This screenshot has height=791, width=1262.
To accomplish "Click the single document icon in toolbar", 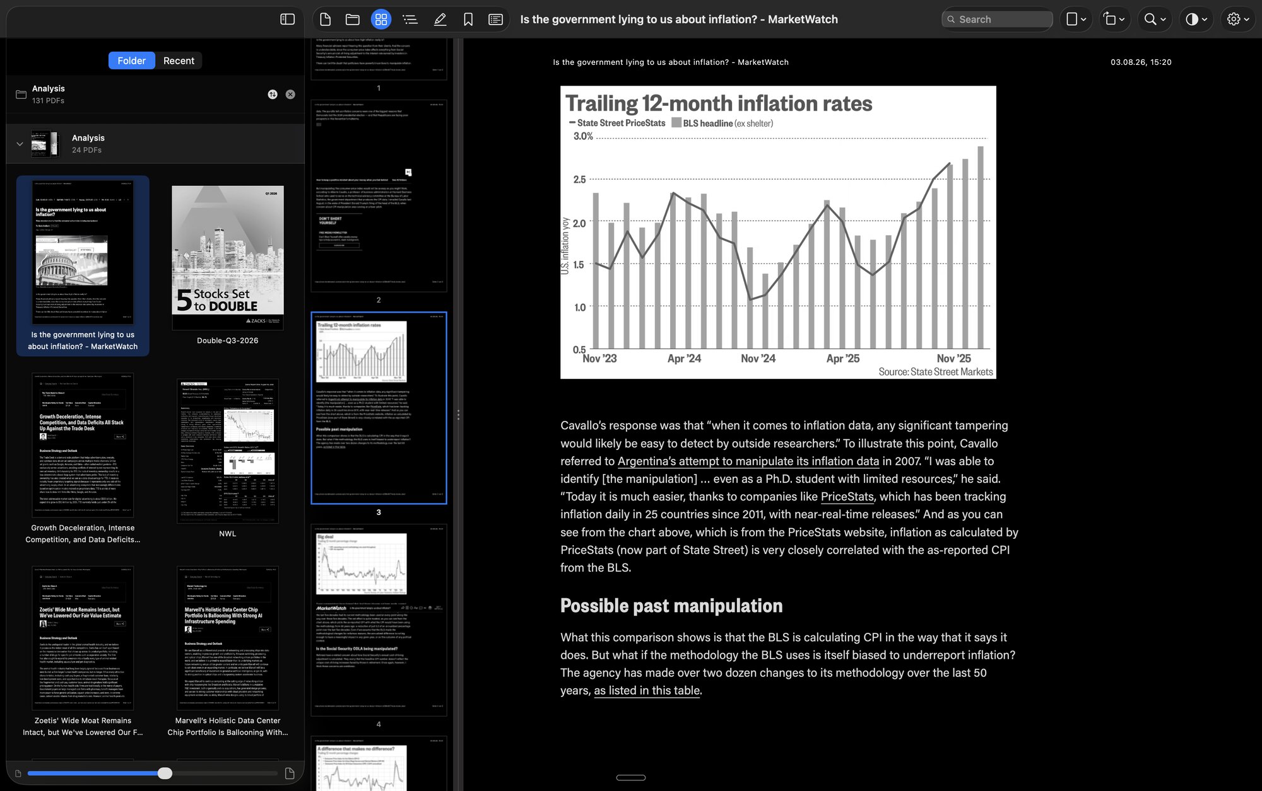I will pyautogui.click(x=326, y=20).
